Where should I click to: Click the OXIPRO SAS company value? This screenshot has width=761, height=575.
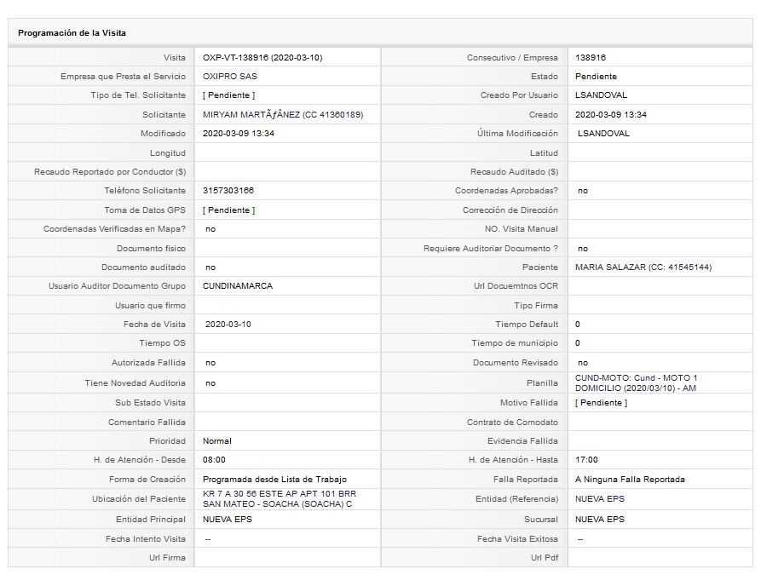tap(230, 76)
